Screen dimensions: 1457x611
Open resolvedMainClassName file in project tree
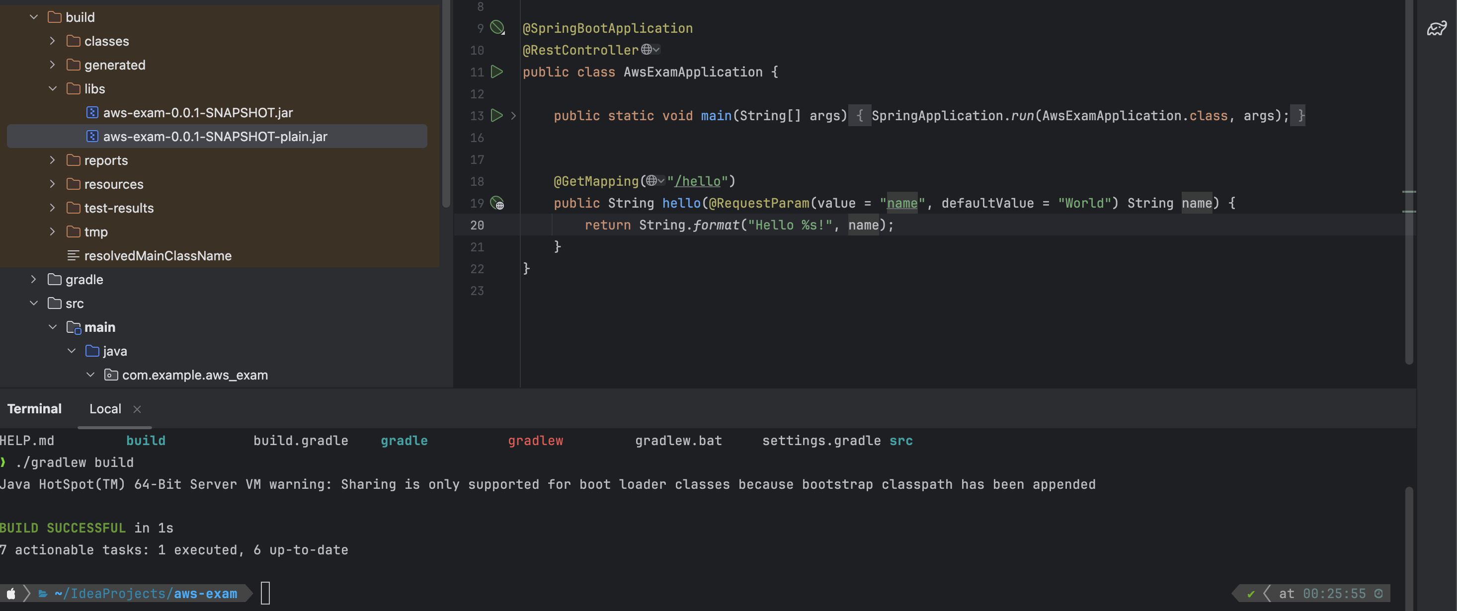tap(157, 255)
